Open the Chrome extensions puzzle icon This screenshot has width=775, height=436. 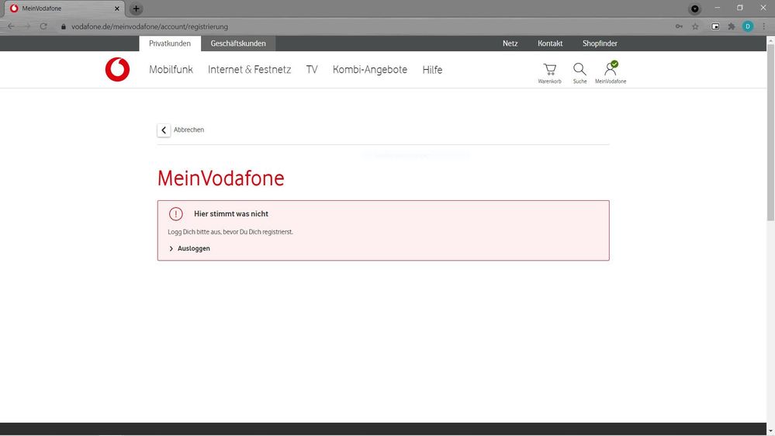[732, 26]
